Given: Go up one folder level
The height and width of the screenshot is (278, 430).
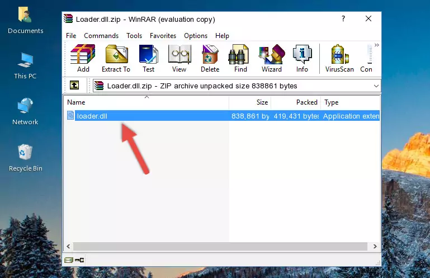Looking at the screenshot, I should pos(74,86).
